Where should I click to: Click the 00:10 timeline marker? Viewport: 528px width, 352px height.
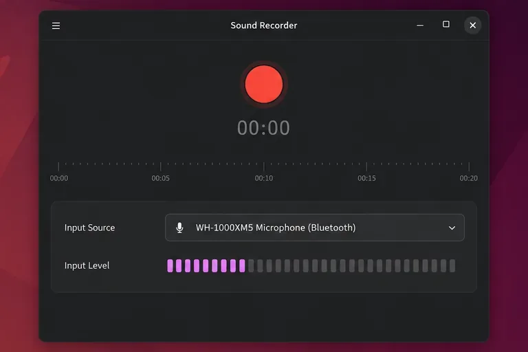click(x=264, y=178)
